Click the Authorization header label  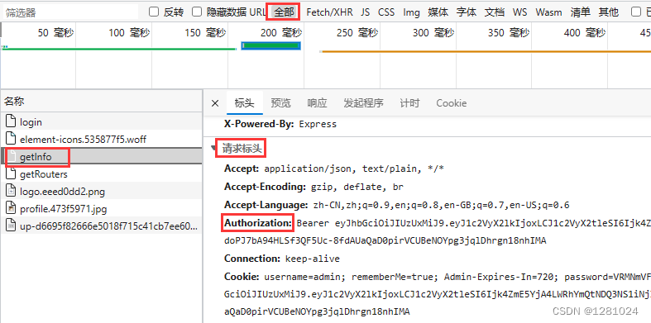click(258, 223)
